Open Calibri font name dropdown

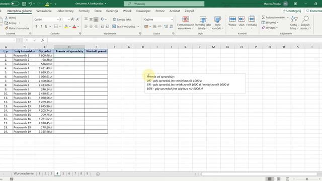pyautogui.click(x=58, y=20)
